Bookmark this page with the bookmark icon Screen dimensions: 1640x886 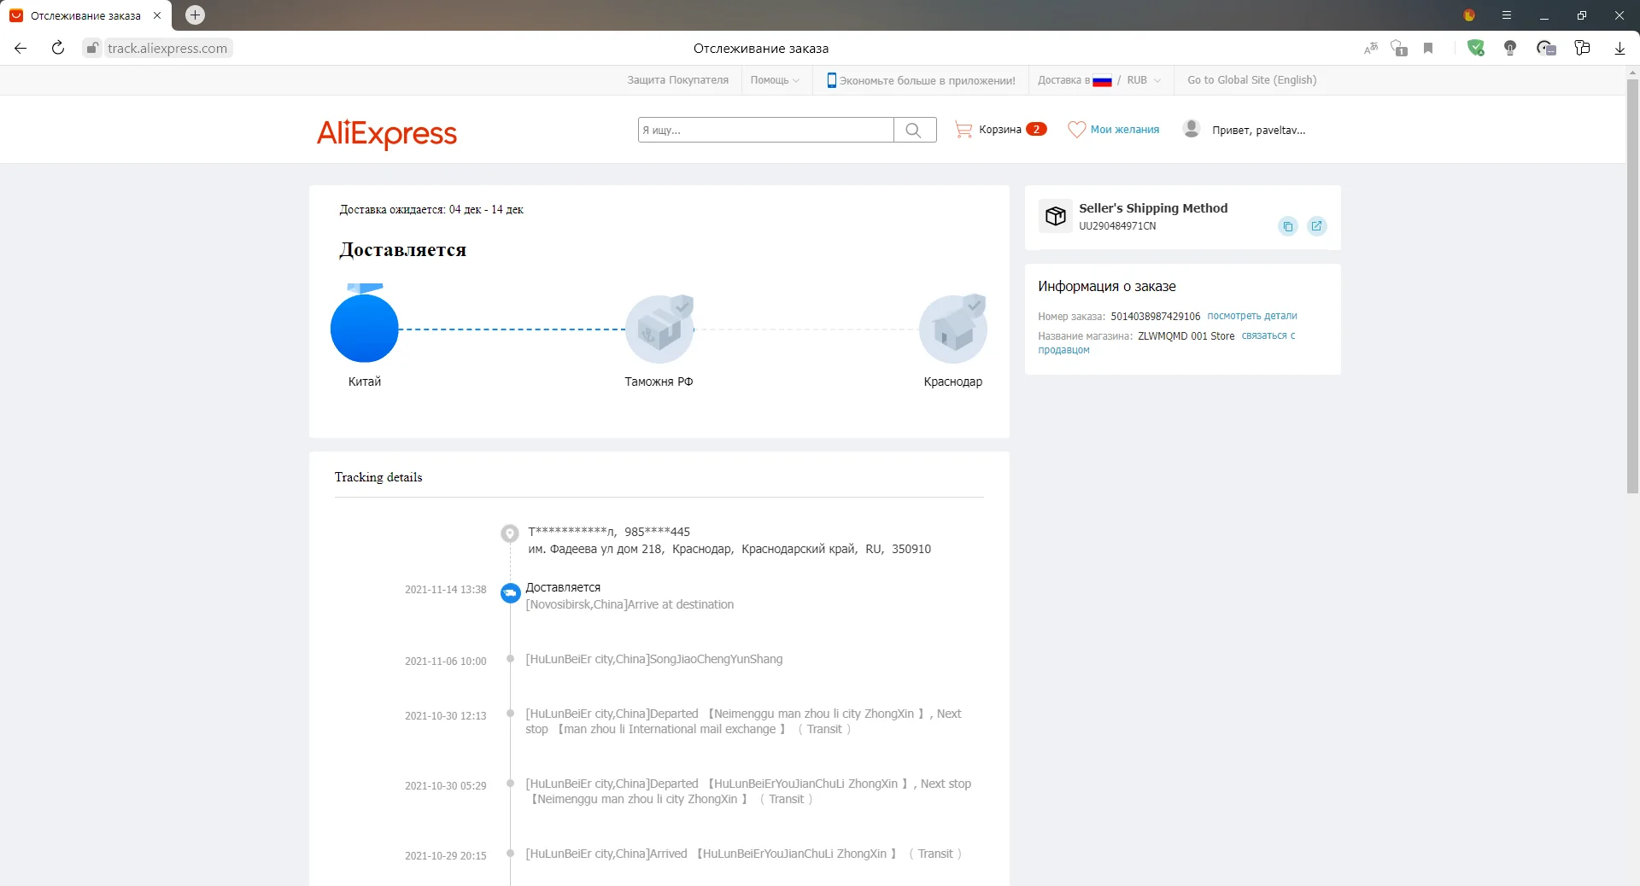(x=1428, y=49)
